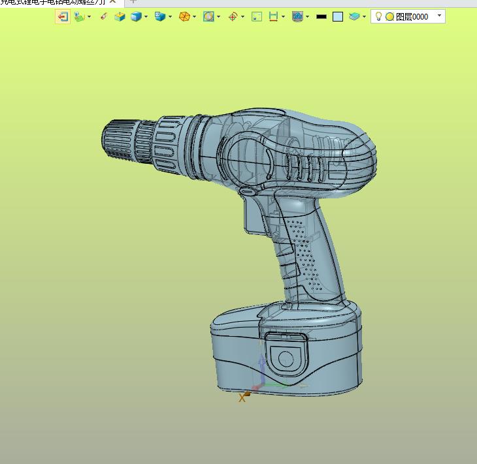Expand the layer manager dropdown arrow
The image size is (477, 464).
[x=364, y=16]
